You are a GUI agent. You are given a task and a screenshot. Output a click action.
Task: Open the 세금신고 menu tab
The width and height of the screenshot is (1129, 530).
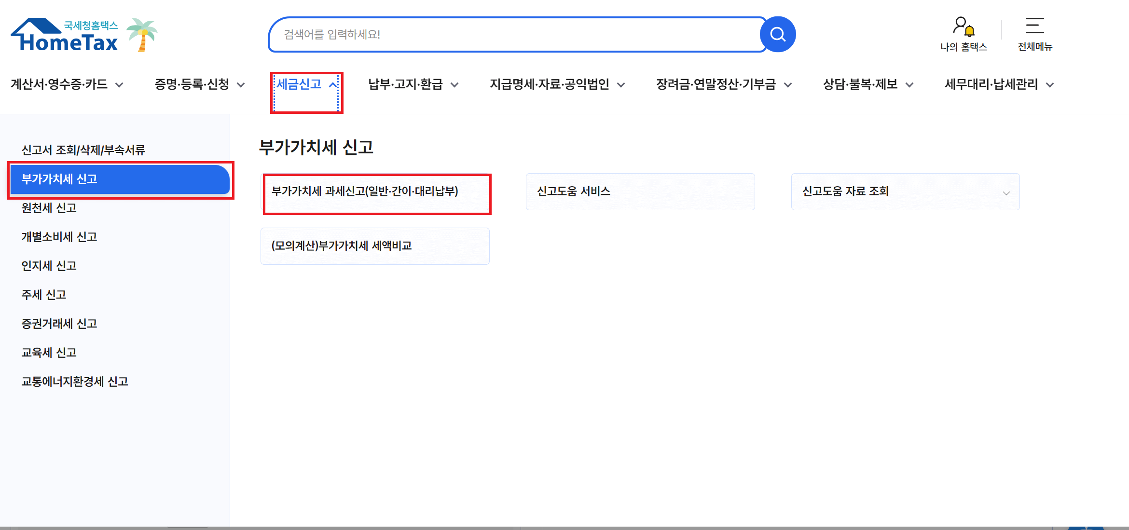(x=300, y=83)
